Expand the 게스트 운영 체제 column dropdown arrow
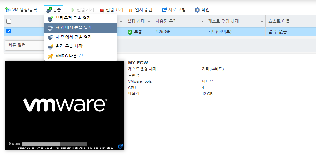 pyautogui.click(x=262, y=22)
